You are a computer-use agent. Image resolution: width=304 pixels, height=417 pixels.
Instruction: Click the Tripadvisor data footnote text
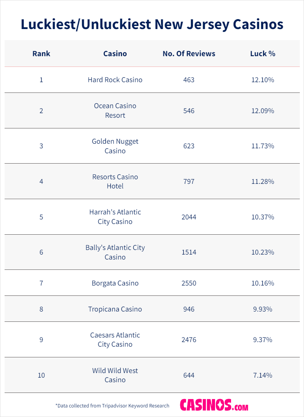click(x=112, y=406)
